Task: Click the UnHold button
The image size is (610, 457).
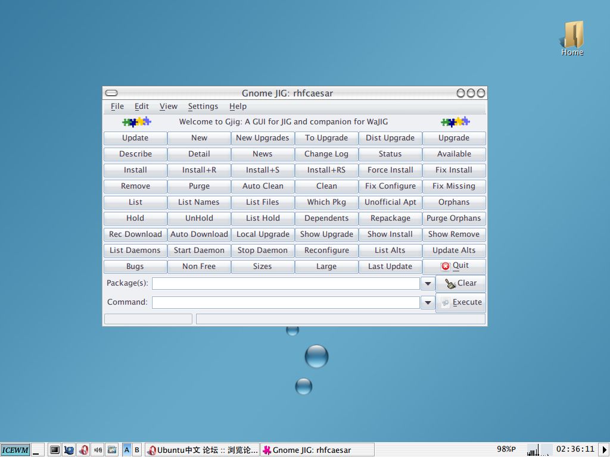Action: coord(199,218)
